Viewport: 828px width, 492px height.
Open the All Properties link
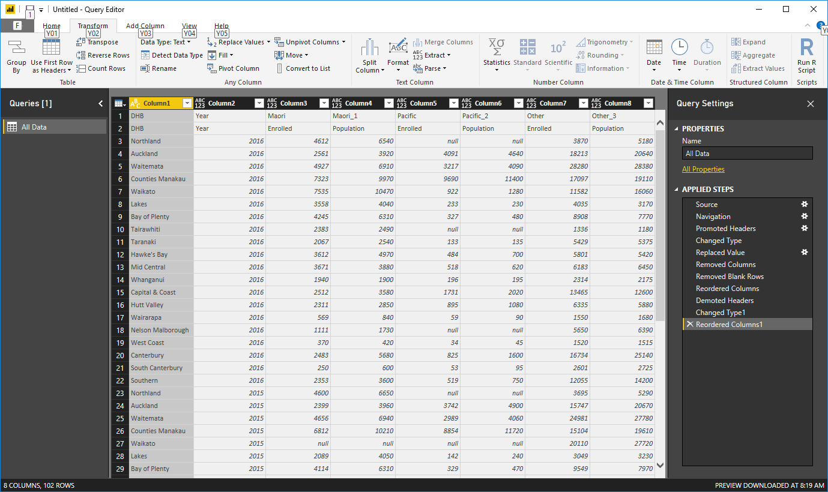[703, 169]
